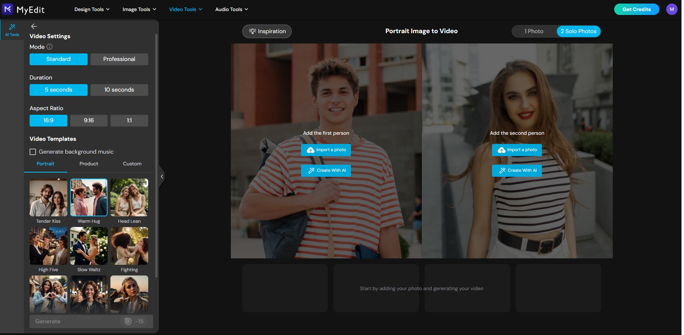This screenshot has height=335, width=684.
Task: Click the Get Credits button
Action: (637, 9)
